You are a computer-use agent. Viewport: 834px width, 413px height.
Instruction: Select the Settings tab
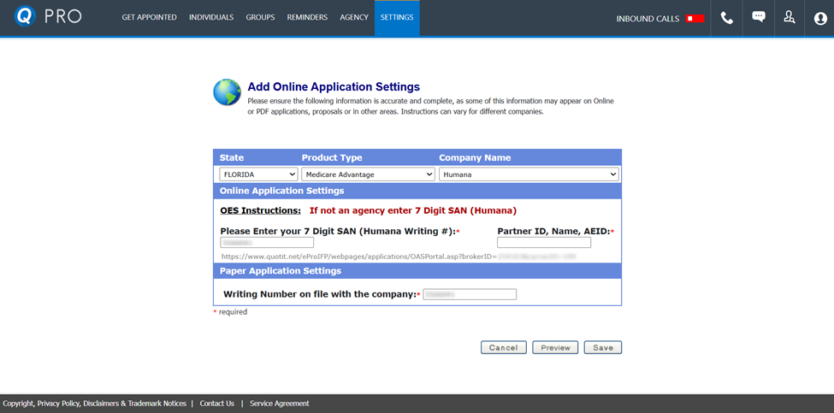pos(397,18)
